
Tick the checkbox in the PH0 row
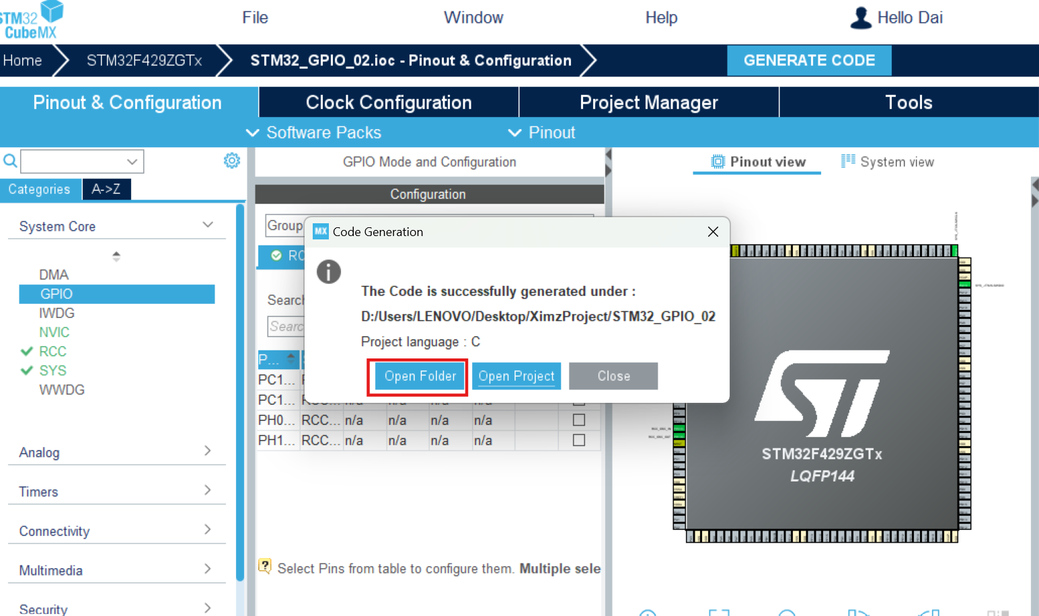tap(578, 420)
